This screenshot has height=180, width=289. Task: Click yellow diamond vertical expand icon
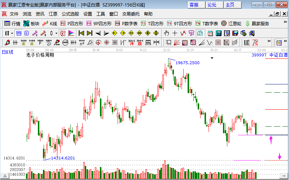[x=156, y=33]
